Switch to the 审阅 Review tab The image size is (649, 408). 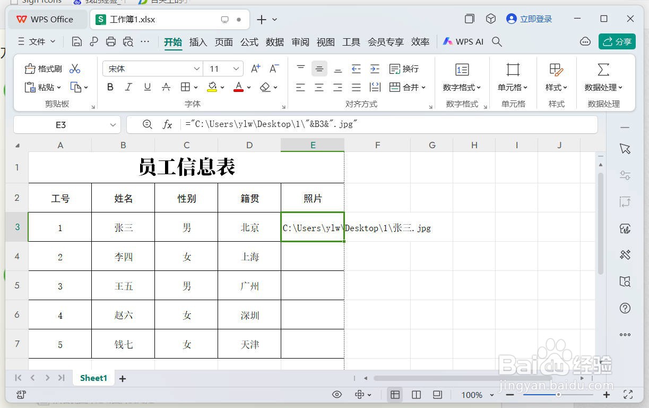coord(300,42)
